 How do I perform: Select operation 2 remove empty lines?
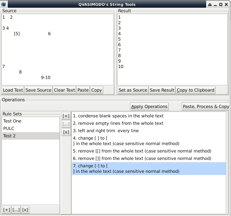[x=149, y=123]
